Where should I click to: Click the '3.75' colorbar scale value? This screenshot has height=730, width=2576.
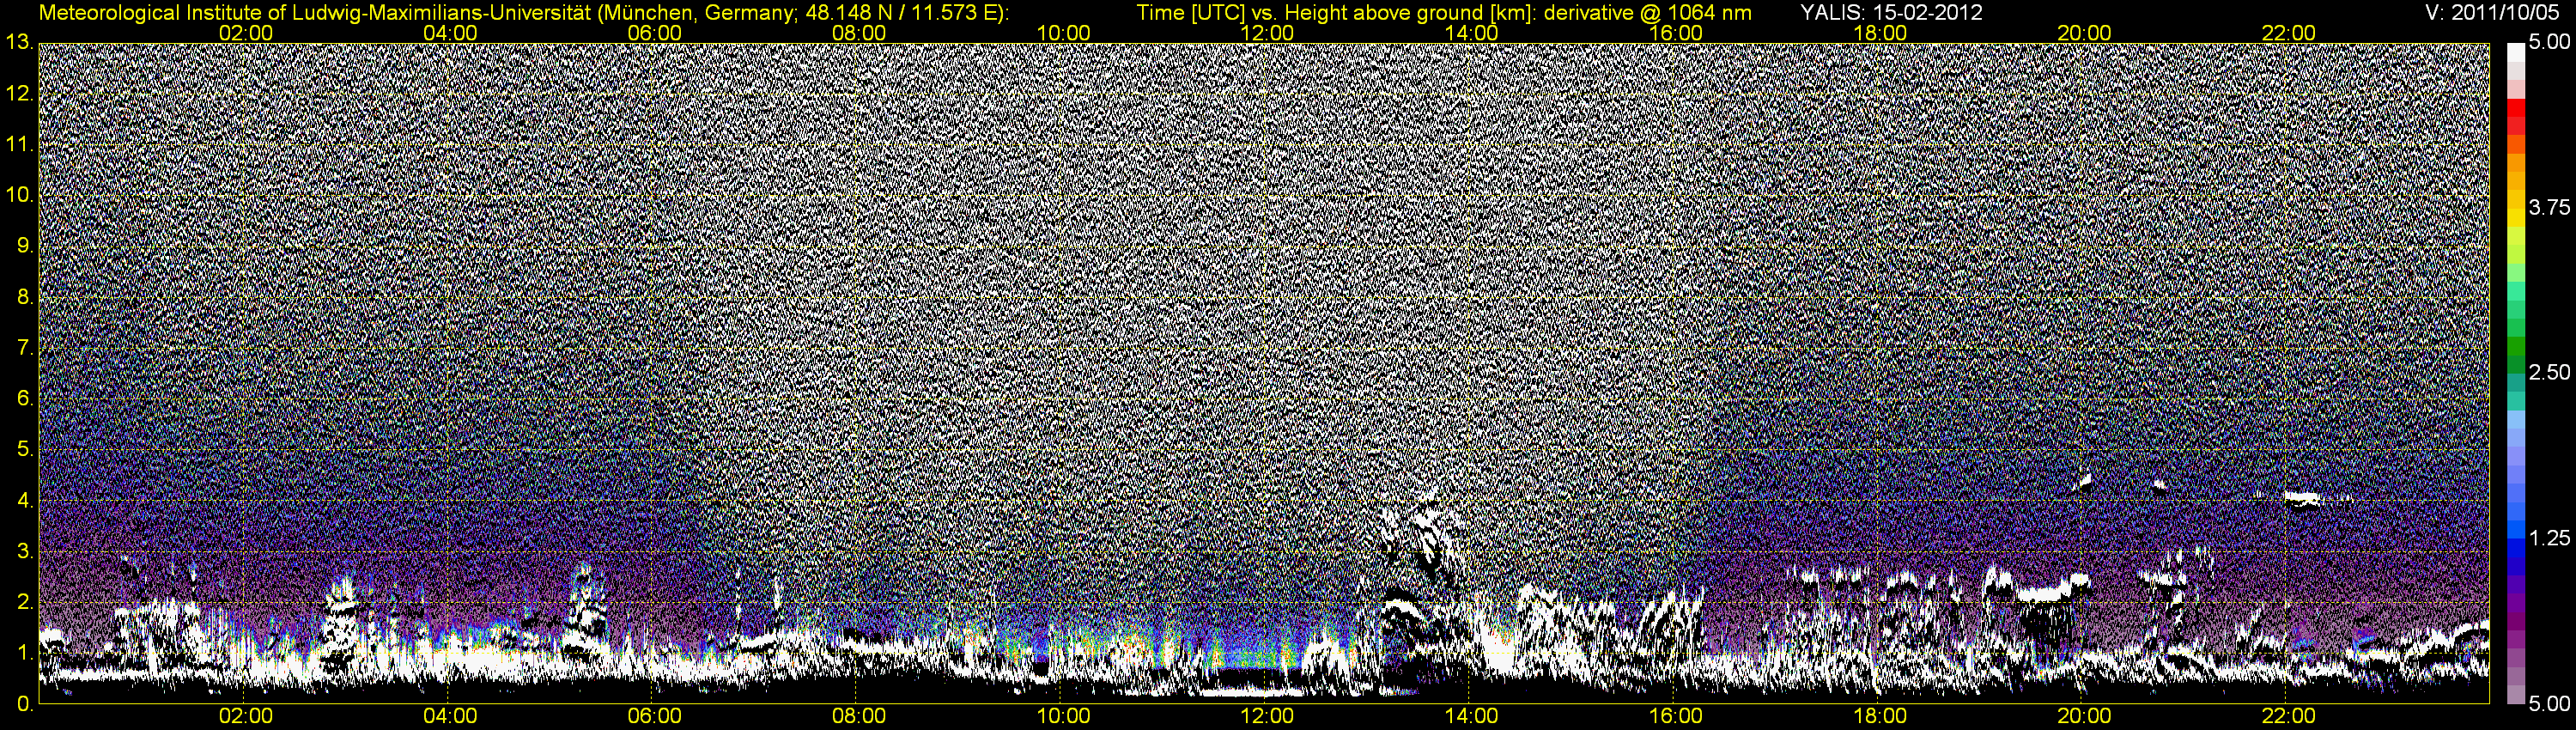click(x=2549, y=207)
